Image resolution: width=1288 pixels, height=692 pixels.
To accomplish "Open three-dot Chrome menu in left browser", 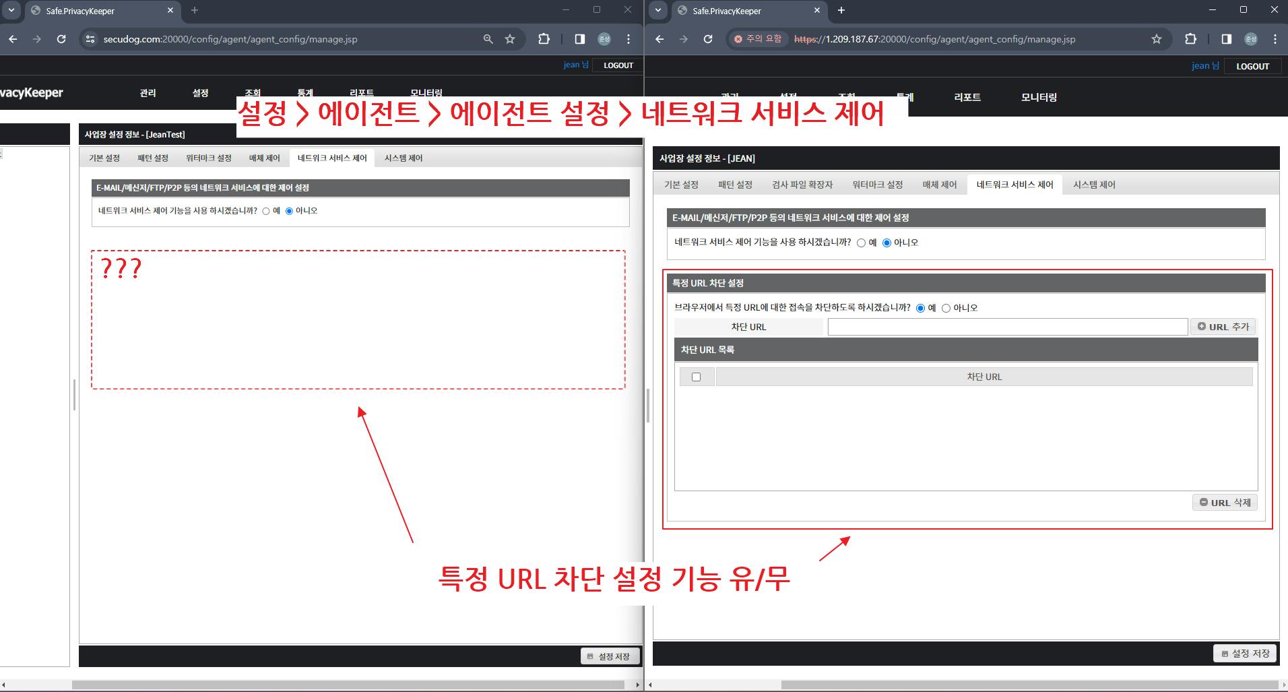I will pyautogui.click(x=629, y=39).
